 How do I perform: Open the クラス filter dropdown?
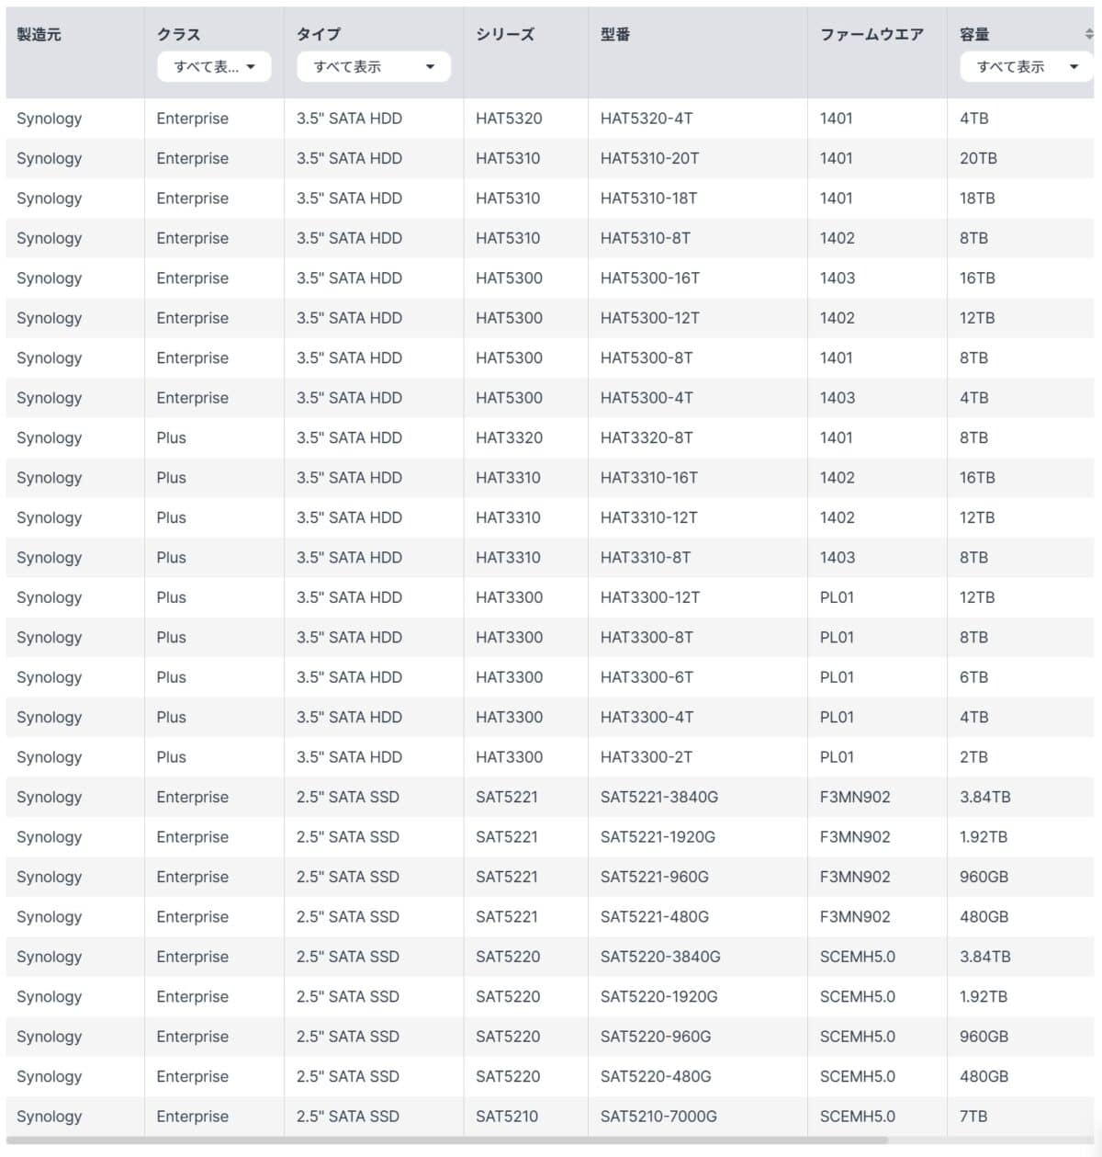point(214,66)
